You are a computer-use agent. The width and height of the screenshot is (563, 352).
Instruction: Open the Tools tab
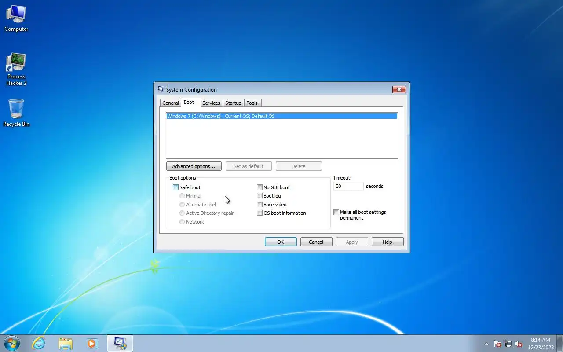click(252, 103)
